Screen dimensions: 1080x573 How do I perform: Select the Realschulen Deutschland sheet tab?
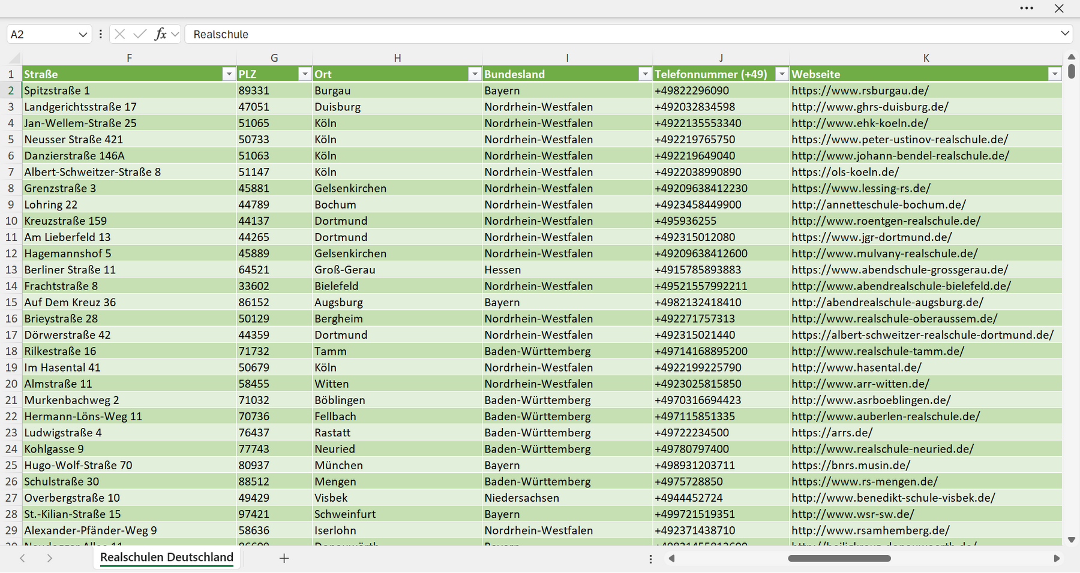(167, 557)
